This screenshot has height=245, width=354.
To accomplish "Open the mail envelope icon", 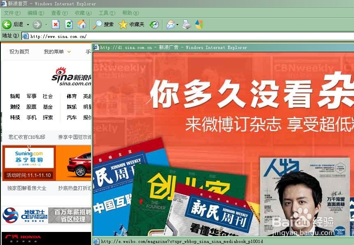I will [171, 24].
